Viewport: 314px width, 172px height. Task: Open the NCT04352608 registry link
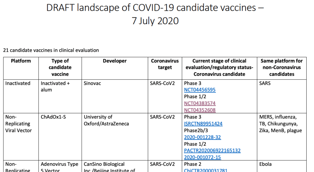coord(200,110)
